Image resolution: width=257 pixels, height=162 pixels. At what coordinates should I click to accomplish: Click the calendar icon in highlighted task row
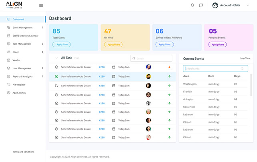point(114,76)
